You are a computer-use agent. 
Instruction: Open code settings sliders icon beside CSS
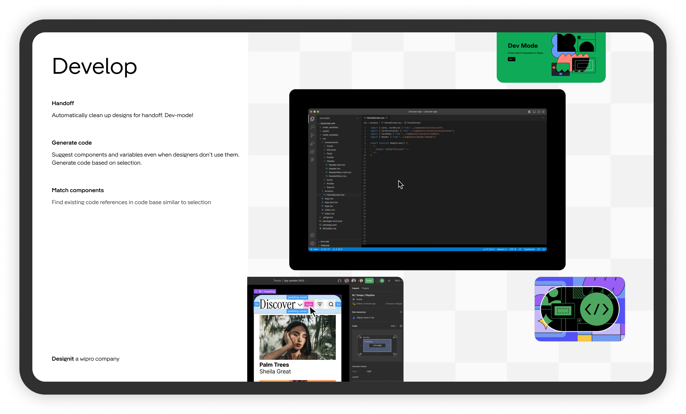[x=401, y=326]
